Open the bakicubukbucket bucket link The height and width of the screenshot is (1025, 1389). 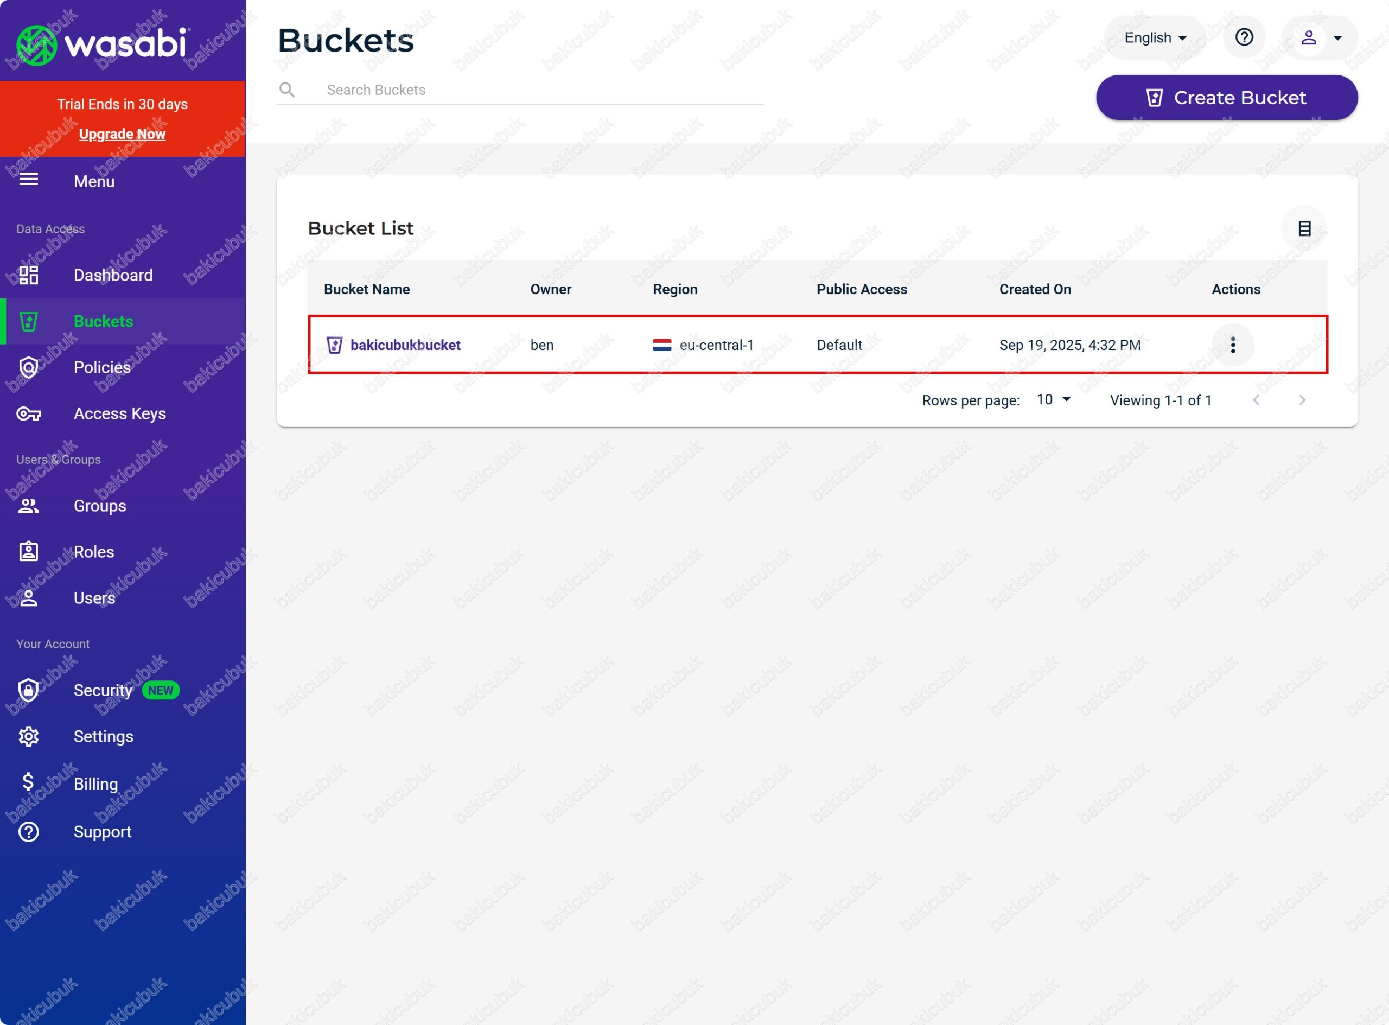(x=405, y=345)
